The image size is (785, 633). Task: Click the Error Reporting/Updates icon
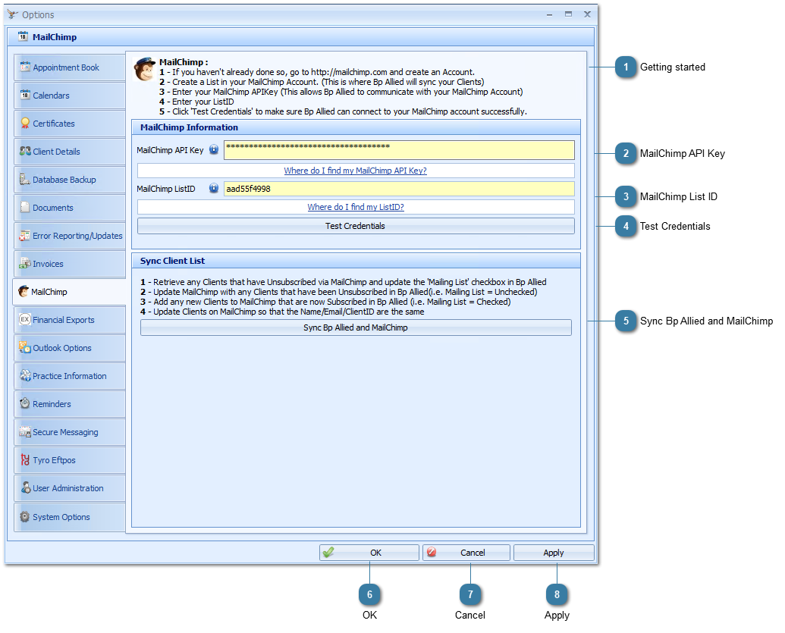(24, 235)
